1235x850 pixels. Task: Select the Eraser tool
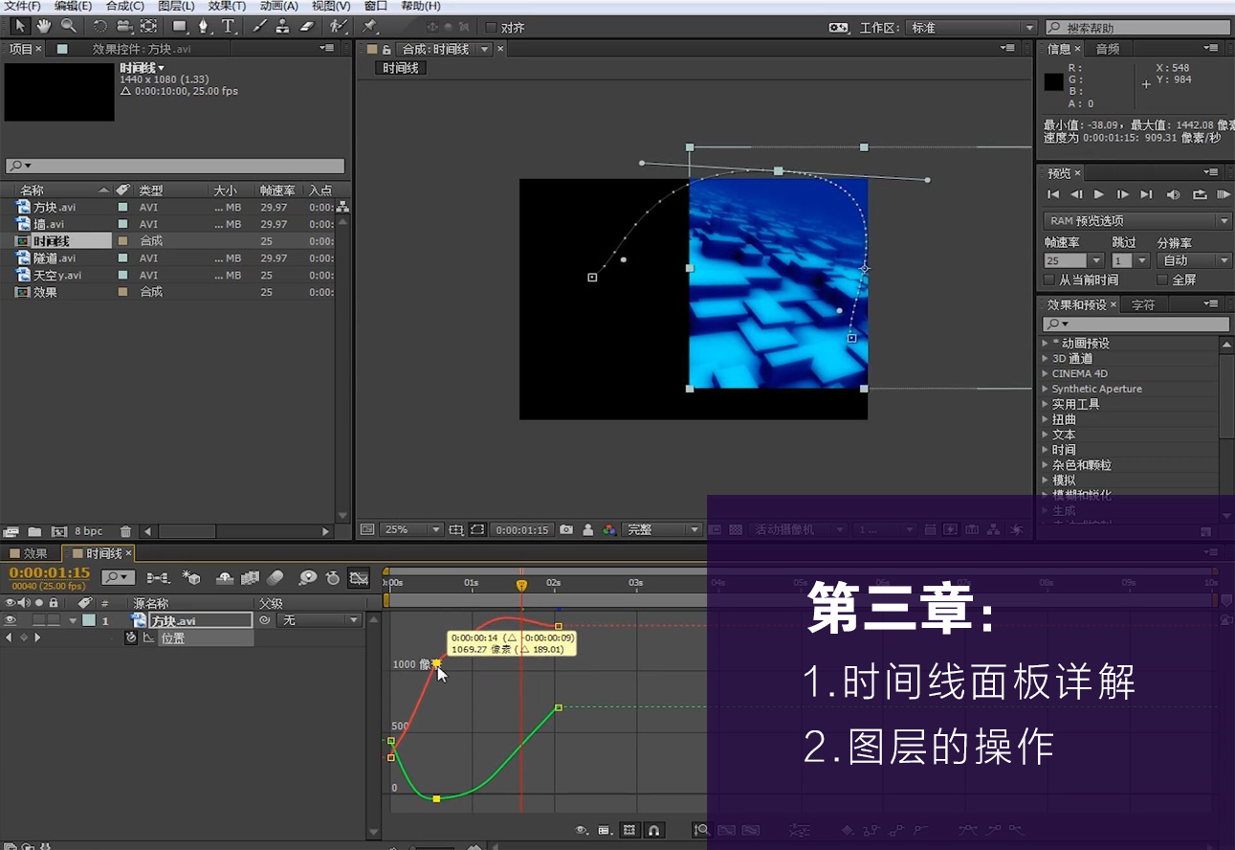[x=307, y=26]
